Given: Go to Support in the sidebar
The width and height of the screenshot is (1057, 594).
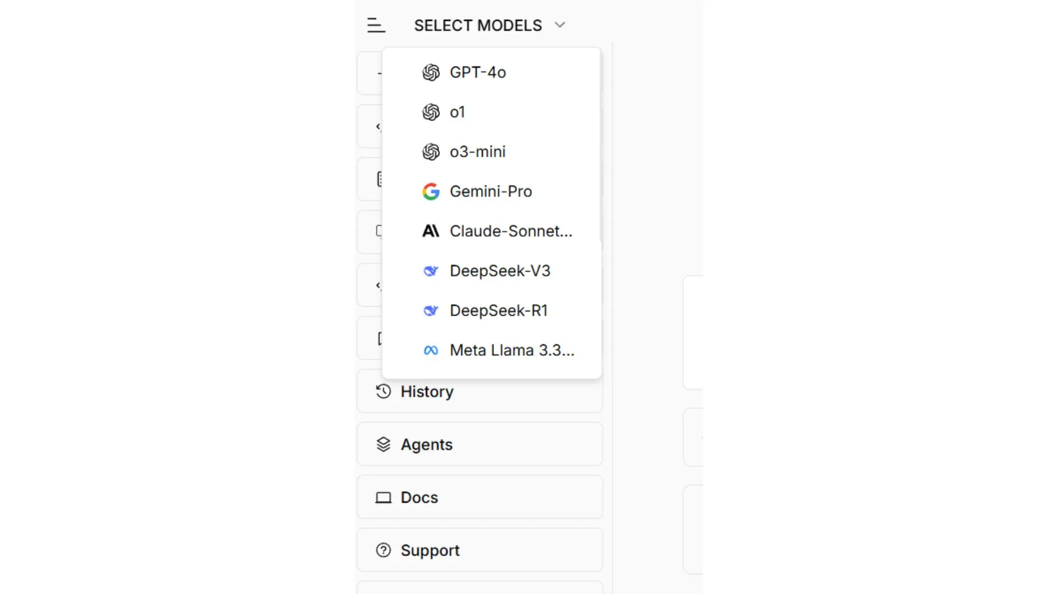Looking at the screenshot, I should pos(480,550).
